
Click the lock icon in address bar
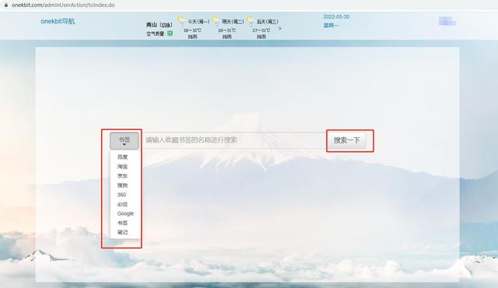pyautogui.click(x=5, y=5)
